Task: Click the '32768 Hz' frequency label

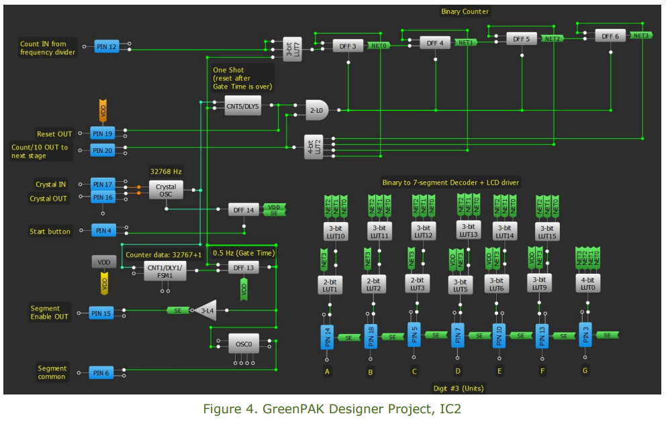Action: [166, 172]
